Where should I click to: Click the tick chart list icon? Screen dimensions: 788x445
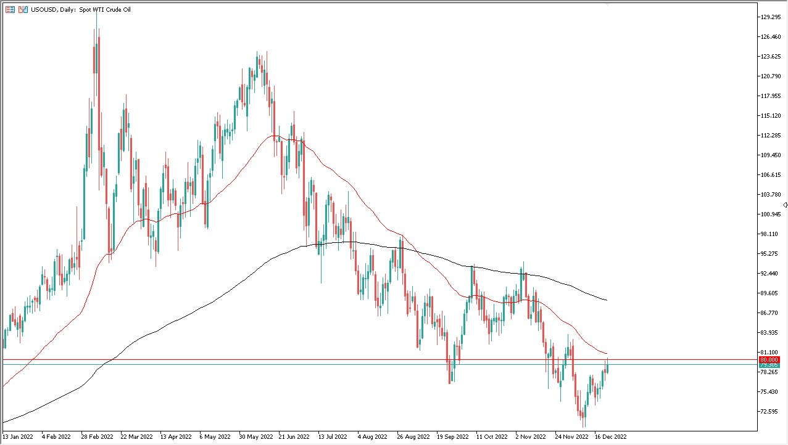coord(10,9)
